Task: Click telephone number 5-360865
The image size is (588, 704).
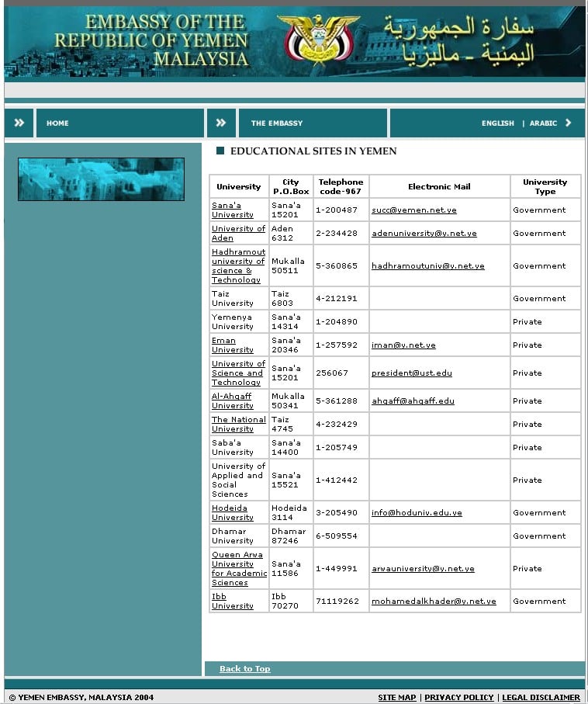Action: [336, 265]
